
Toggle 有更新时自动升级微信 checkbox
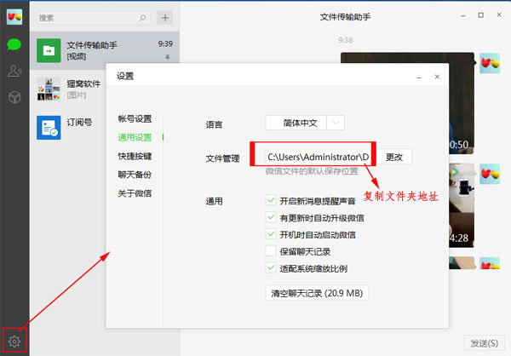click(271, 217)
